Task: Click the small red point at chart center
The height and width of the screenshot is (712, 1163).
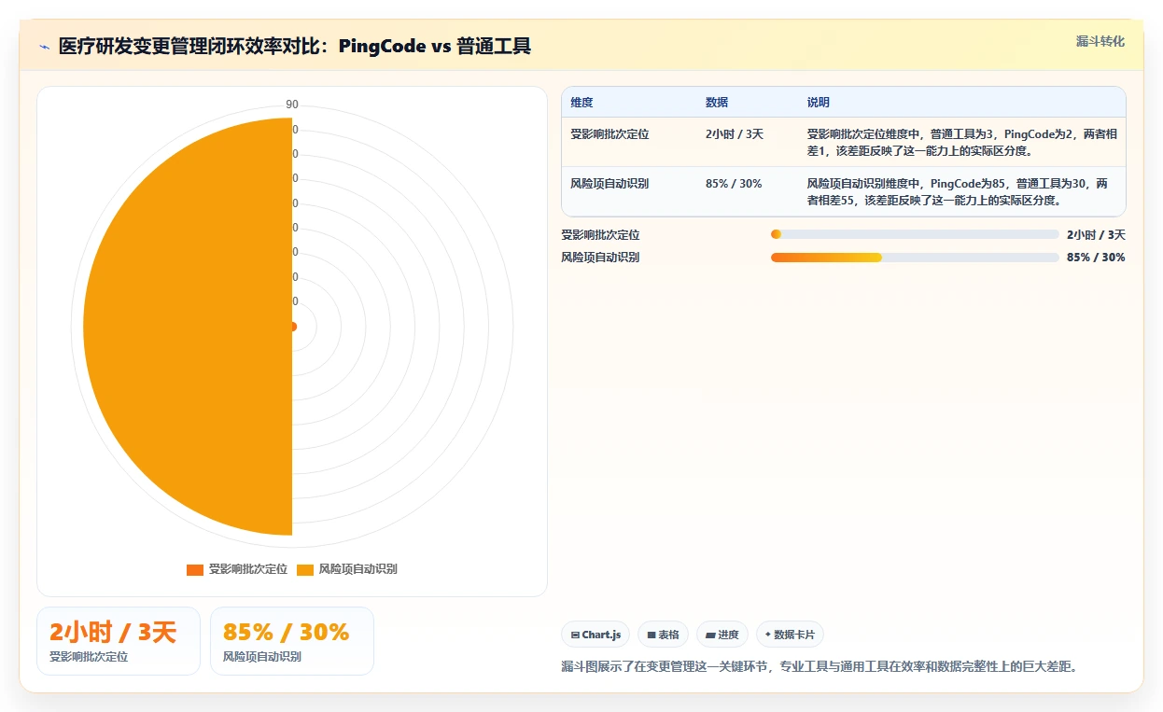Action: pyautogui.click(x=293, y=327)
